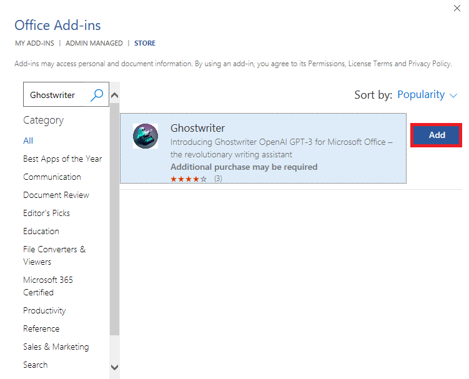
Task: Choose the Search category
Action: coord(36,365)
